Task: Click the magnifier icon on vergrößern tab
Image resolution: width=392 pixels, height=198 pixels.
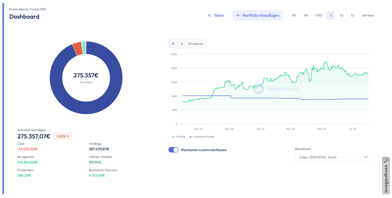Action: [x=386, y=161]
